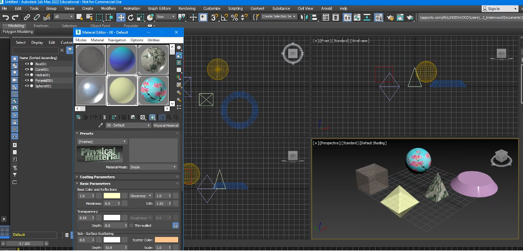
Task: Select the cherry blossom material sample slot
Action: pyautogui.click(x=153, y=90)
